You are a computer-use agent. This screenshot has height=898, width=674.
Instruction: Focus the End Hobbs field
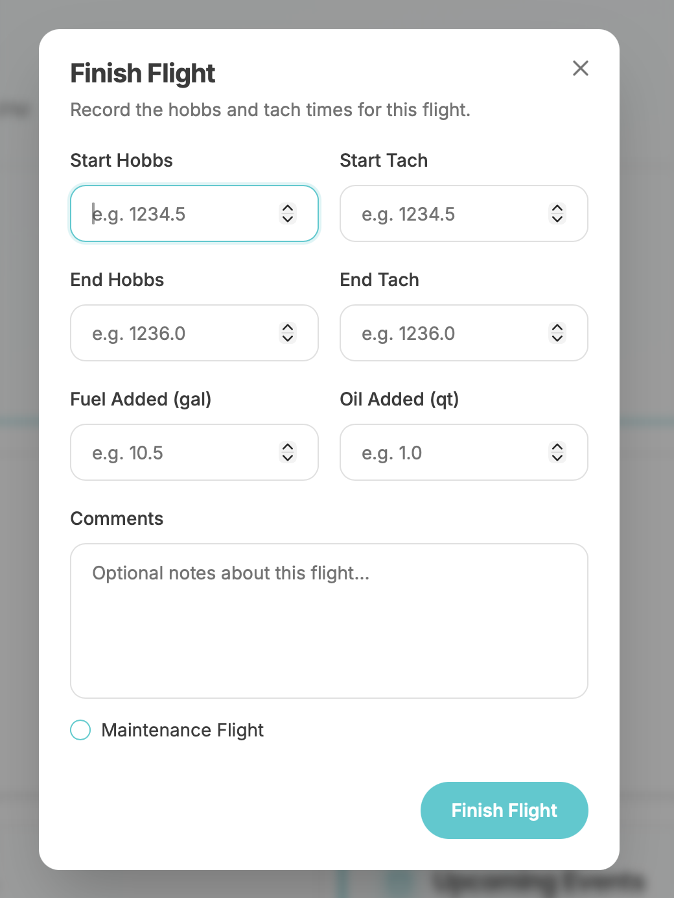pos(181,334)
